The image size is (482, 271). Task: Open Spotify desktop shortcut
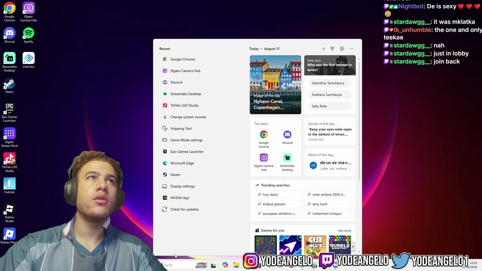pos(28,35)
